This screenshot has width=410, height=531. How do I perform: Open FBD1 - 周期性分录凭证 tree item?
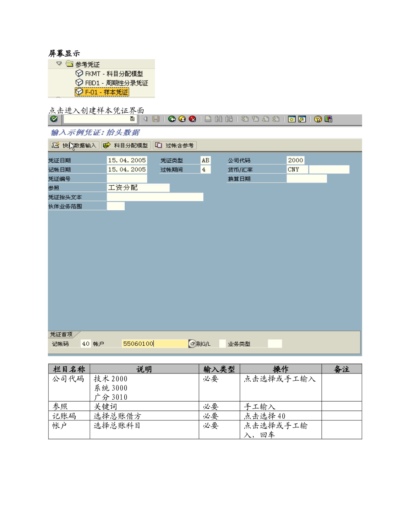(x=112, y=83)
